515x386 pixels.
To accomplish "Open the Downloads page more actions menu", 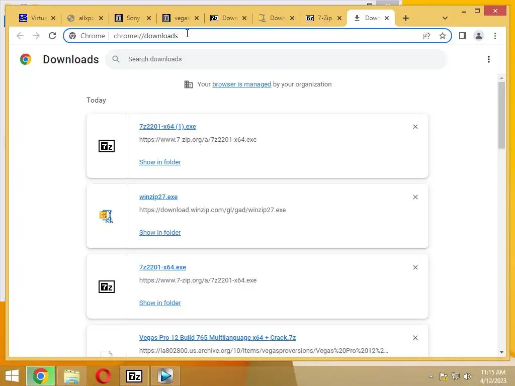I will 489,59.
